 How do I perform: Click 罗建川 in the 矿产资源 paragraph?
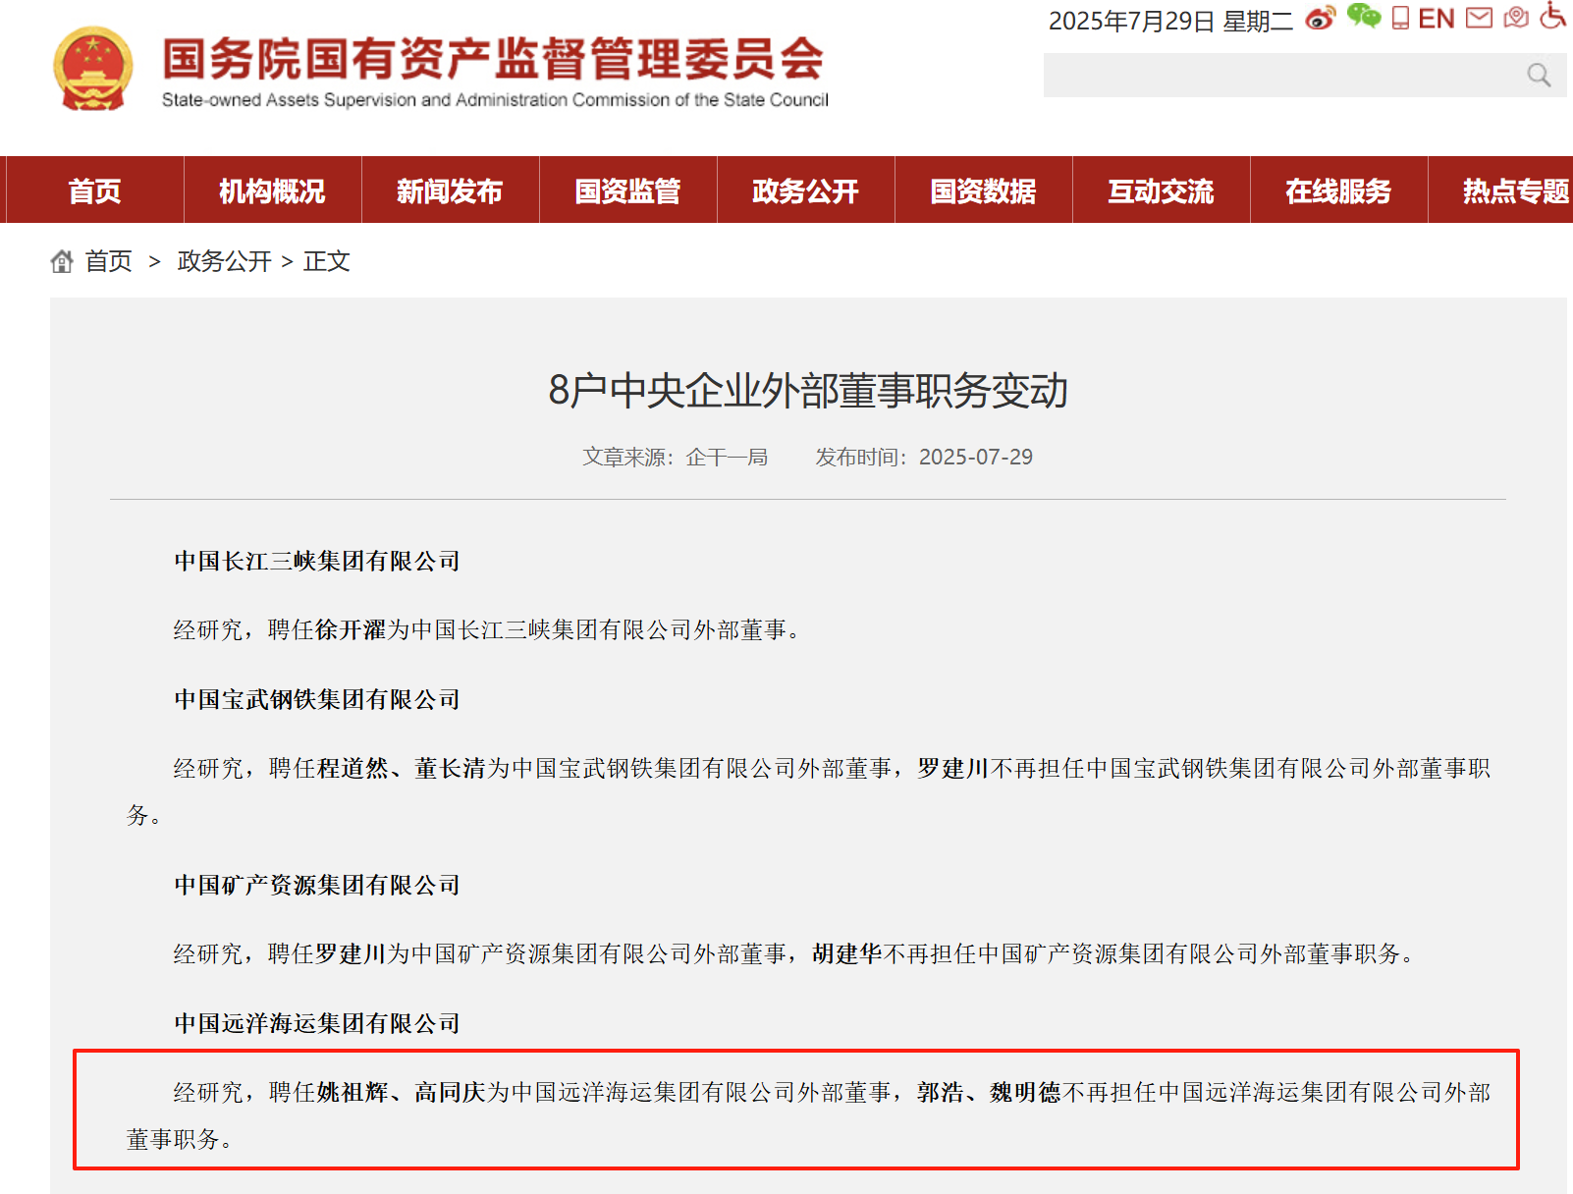pyautogui.click(x=351, y=953)
